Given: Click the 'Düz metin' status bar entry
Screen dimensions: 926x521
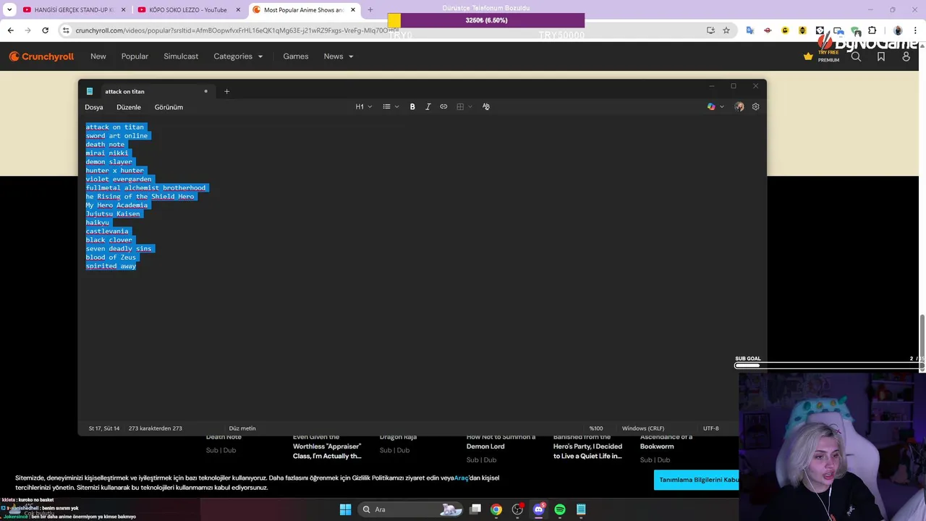Looking at the screenshot, I should 242,428.
